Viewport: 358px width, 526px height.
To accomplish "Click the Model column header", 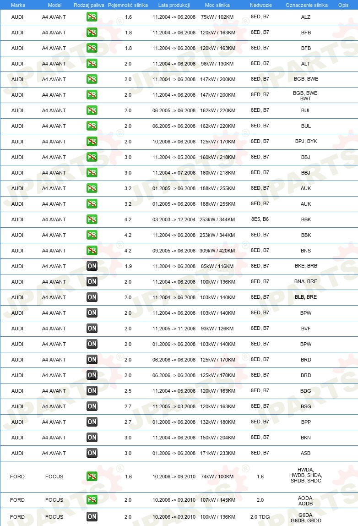I will 54,5.
